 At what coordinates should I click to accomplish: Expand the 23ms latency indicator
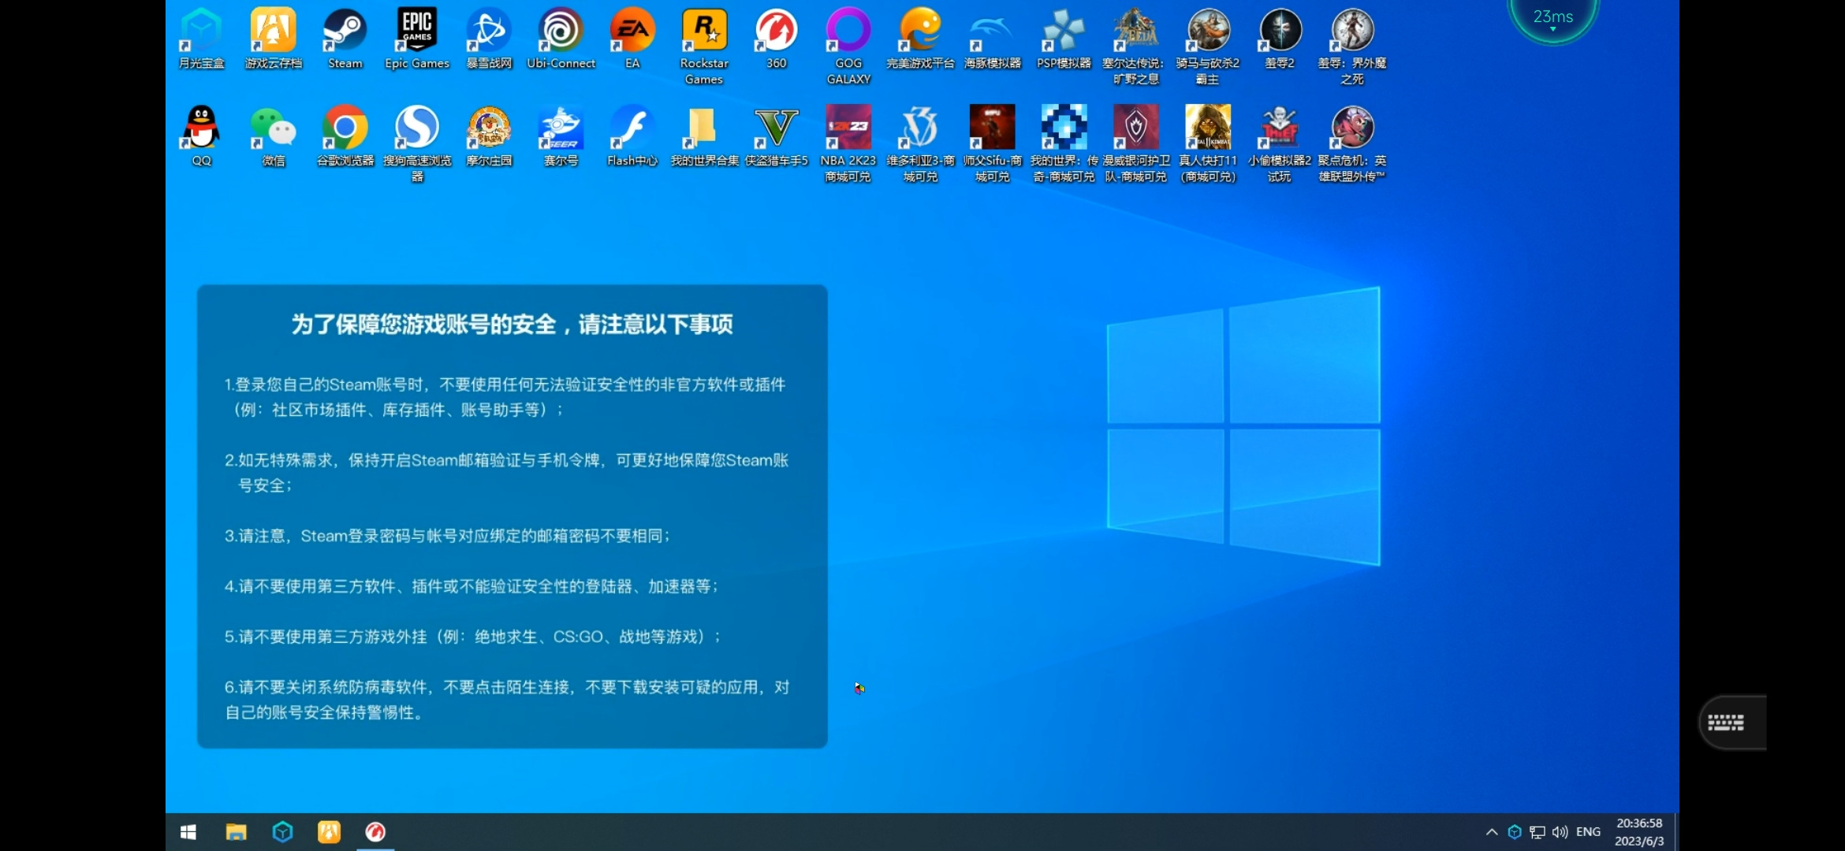[1552, 17]
